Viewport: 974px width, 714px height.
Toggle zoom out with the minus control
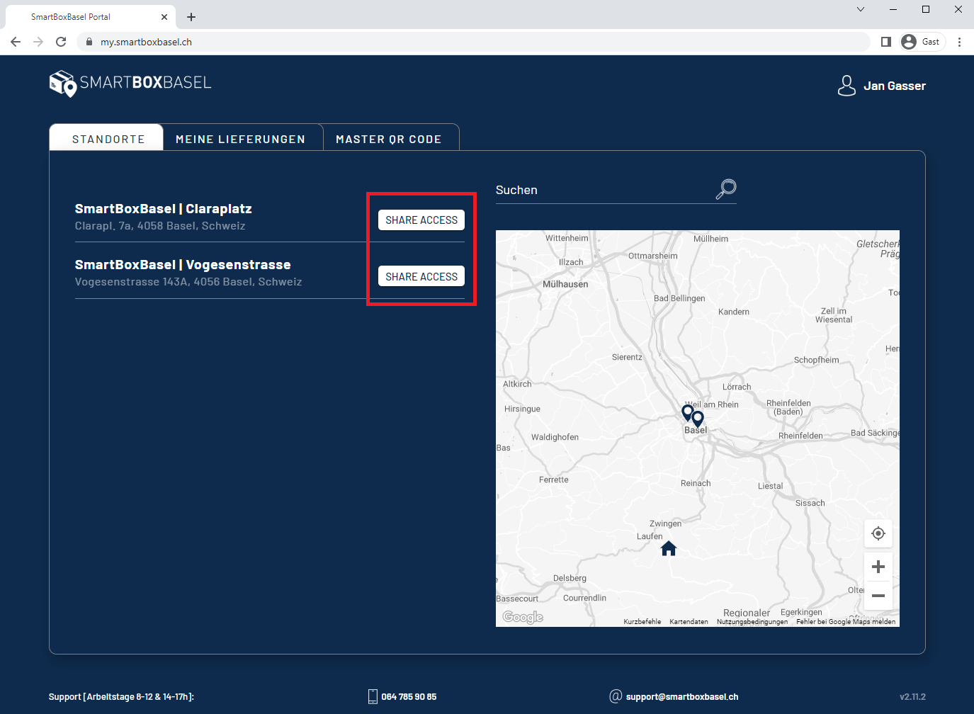(878, 596)
